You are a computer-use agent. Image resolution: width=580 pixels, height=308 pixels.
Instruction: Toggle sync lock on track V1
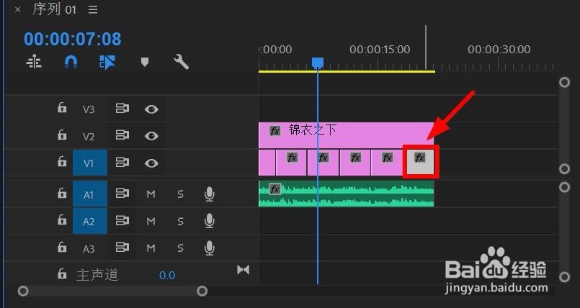122,163
